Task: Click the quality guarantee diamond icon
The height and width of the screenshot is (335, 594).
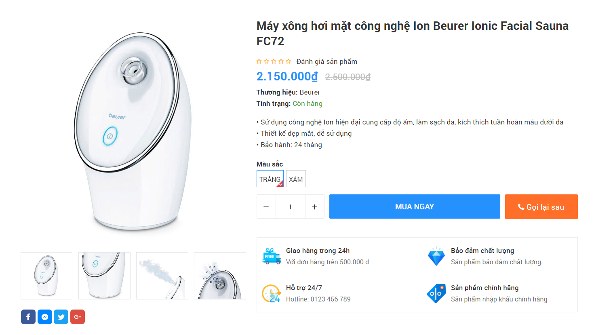Action: (436, 256)
